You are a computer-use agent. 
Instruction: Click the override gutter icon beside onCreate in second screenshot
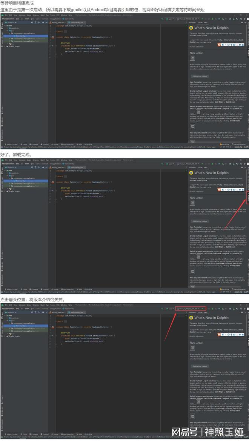pos(52,191)
